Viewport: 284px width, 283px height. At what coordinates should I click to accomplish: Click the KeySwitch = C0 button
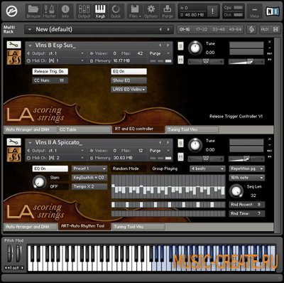(x=89, y=178)
